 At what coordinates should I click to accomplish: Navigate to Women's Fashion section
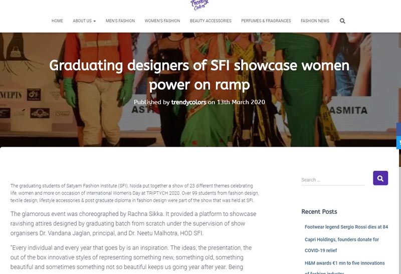click(x=162, y=21)
